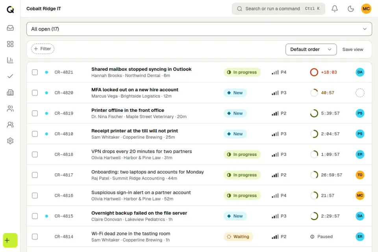Toggle dark mode moon icon
The image size is (378, 252).
(x=351, y=9)
